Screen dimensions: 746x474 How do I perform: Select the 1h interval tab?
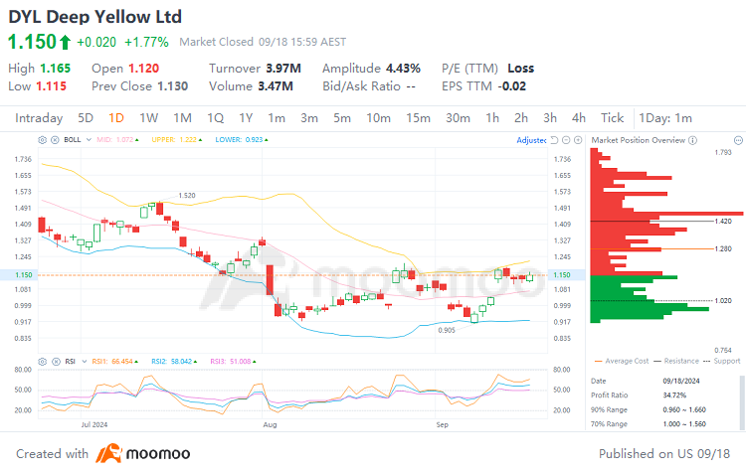point(492,118)
